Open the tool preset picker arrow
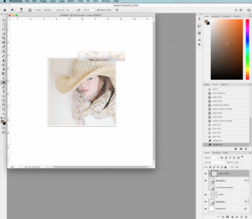The height and width of the screenshot is (219, 252). click(15, 10)
